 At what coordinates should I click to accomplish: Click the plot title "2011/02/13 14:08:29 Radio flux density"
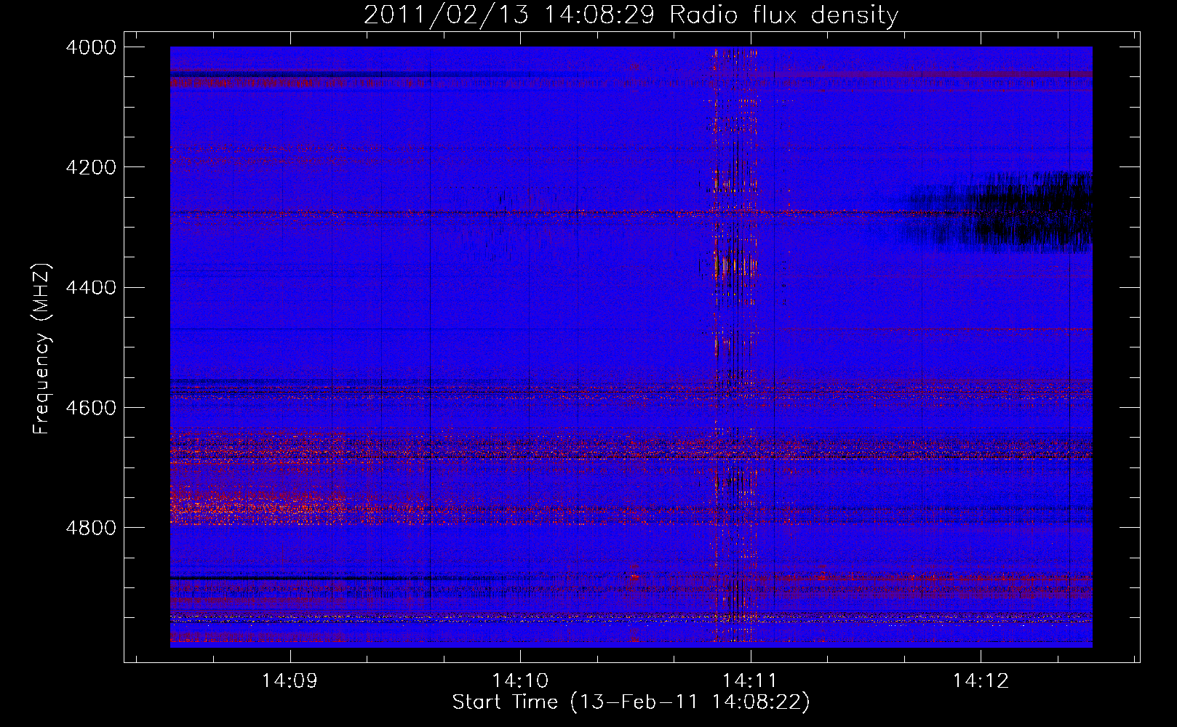[x=631, y=15]
